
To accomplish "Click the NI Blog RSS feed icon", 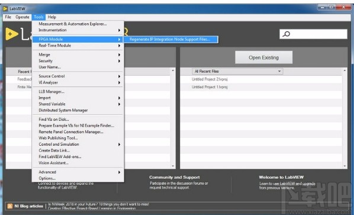I will 10,206.
